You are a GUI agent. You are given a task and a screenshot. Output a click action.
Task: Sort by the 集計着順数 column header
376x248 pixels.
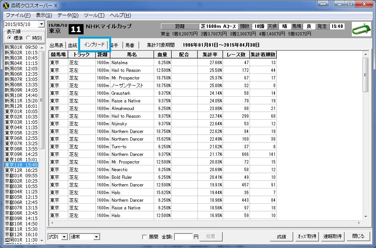tap(263, 55)
